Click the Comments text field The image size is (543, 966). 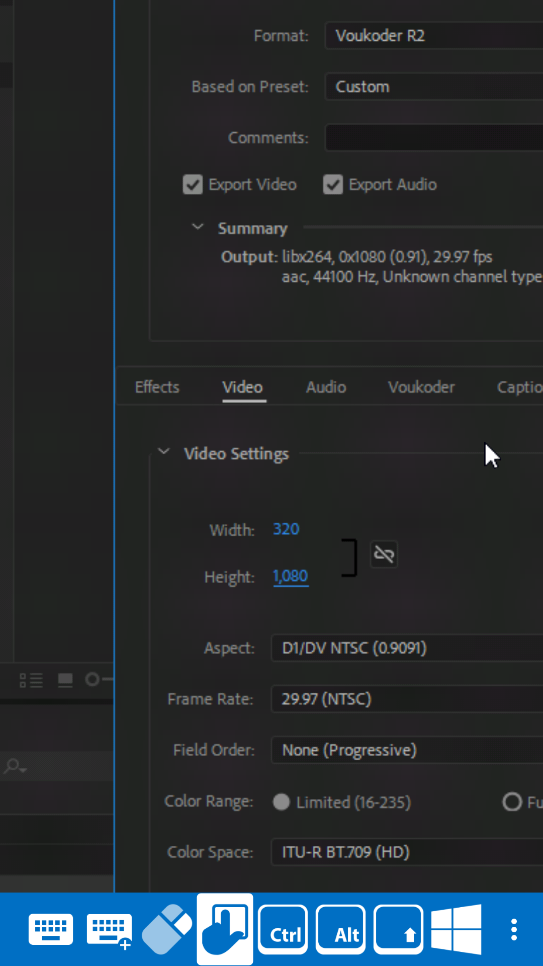pos(432,137)
